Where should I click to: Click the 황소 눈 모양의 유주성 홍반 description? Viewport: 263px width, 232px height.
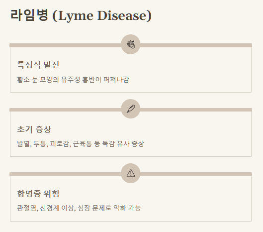[73, 80]
